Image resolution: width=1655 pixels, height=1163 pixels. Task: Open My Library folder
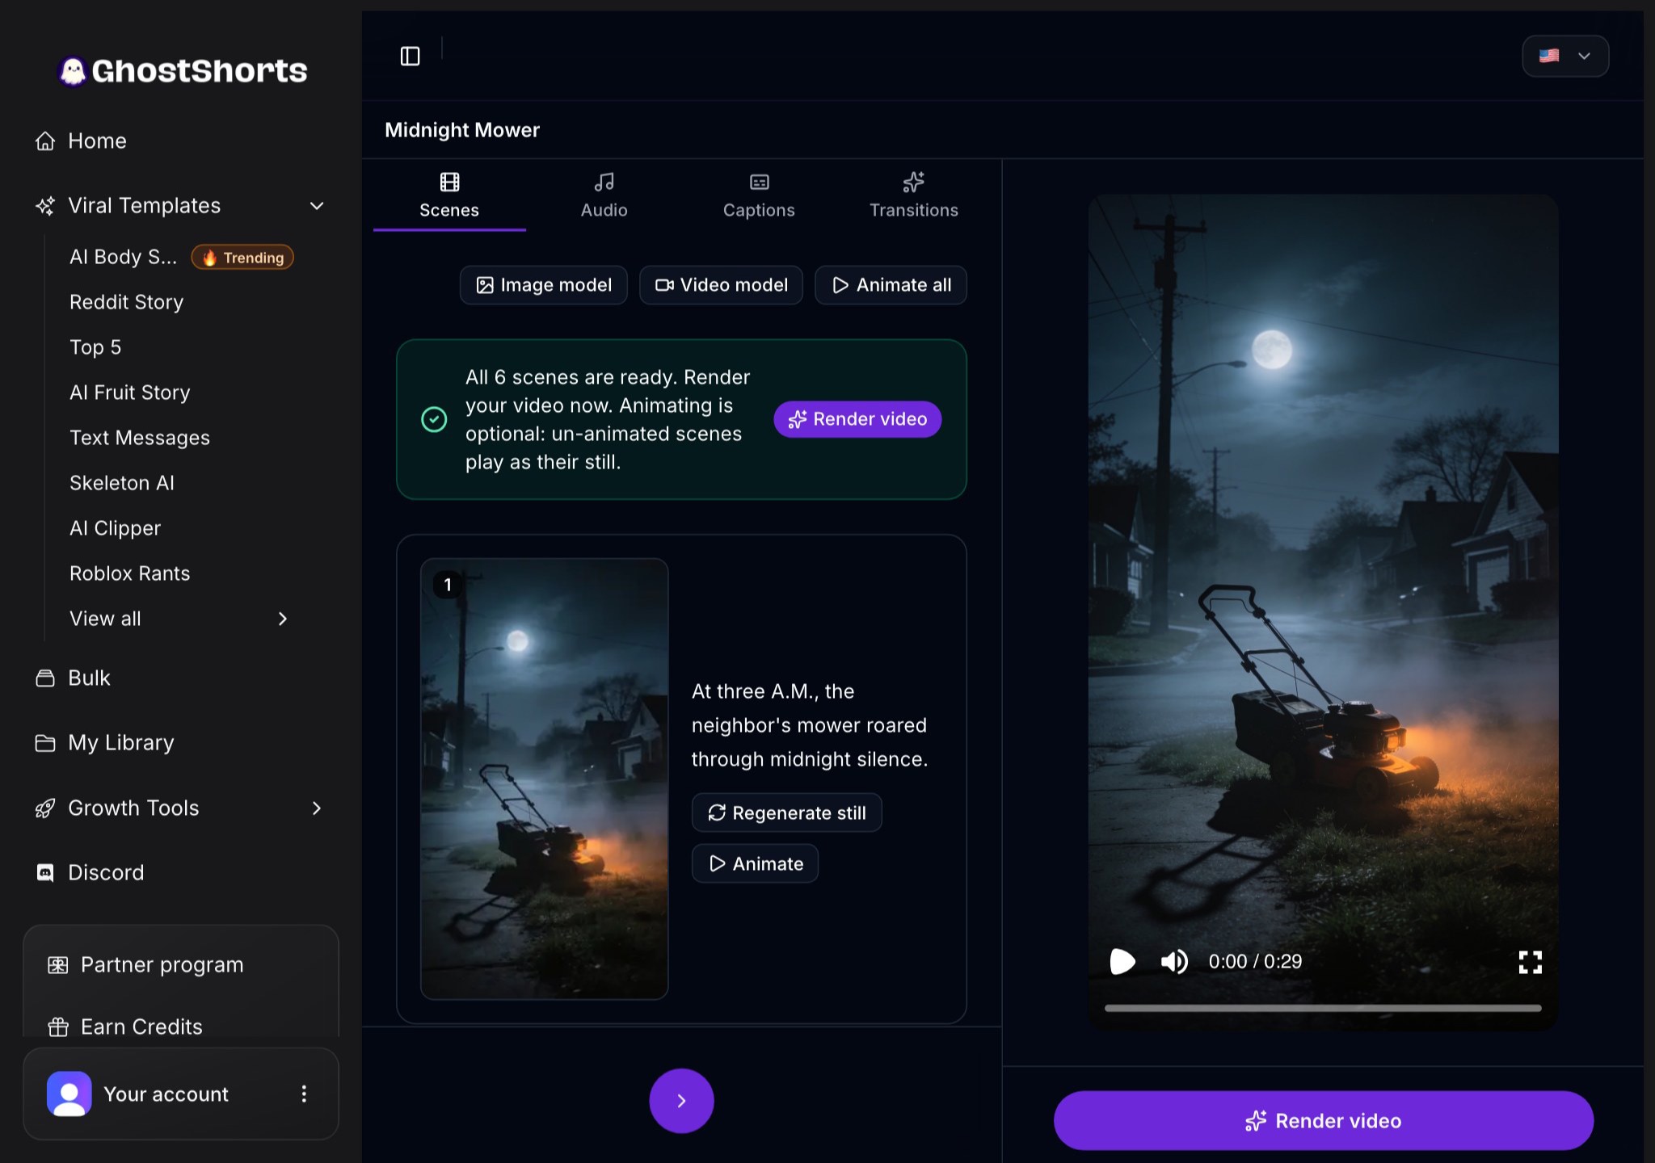point(104,742)
